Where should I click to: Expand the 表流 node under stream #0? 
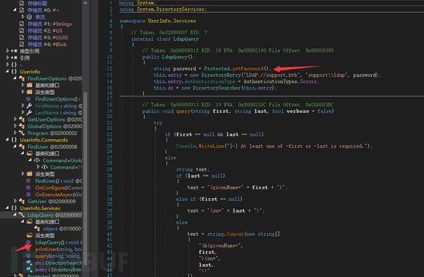22,17
